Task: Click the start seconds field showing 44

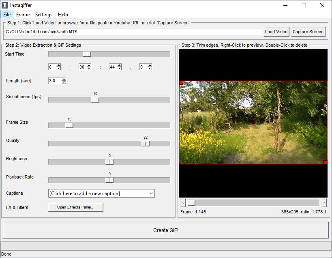Action: coord(113,67)
